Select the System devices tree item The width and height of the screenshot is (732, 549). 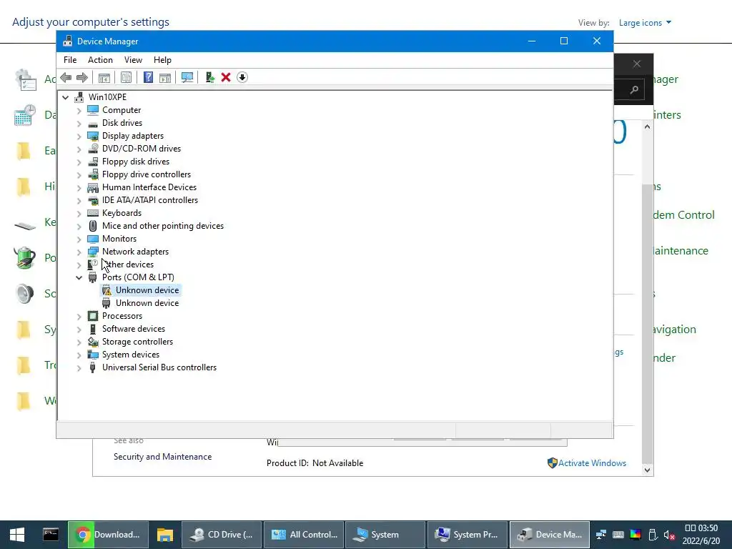coord(131,355)
